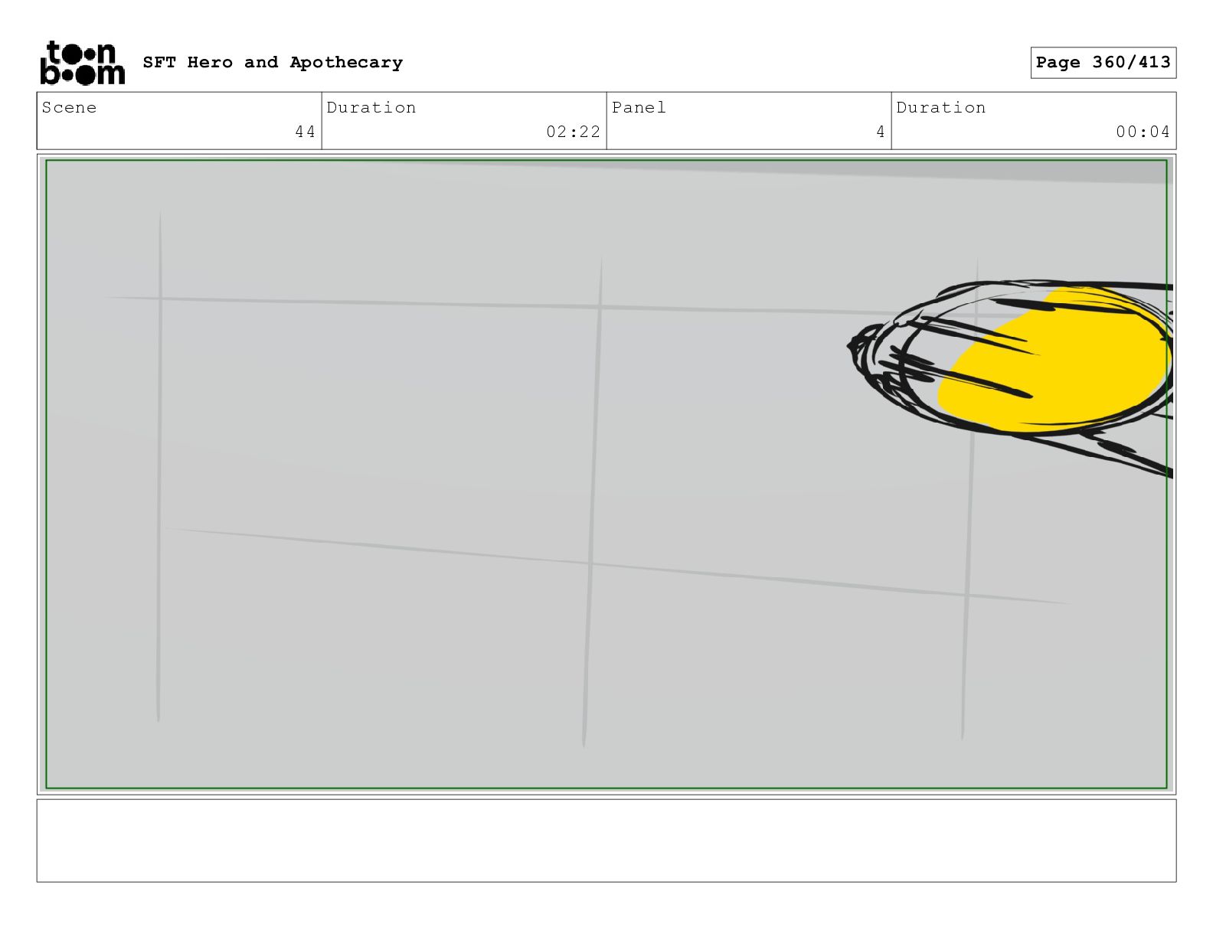This screenshot has width=1213, height=937.
Task: Select panel duration value 00:04
Action: tap(1143, 132)
